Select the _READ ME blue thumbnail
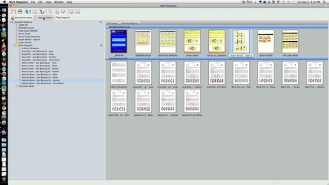This screenshot has height=185, width=329. [119, 41]
